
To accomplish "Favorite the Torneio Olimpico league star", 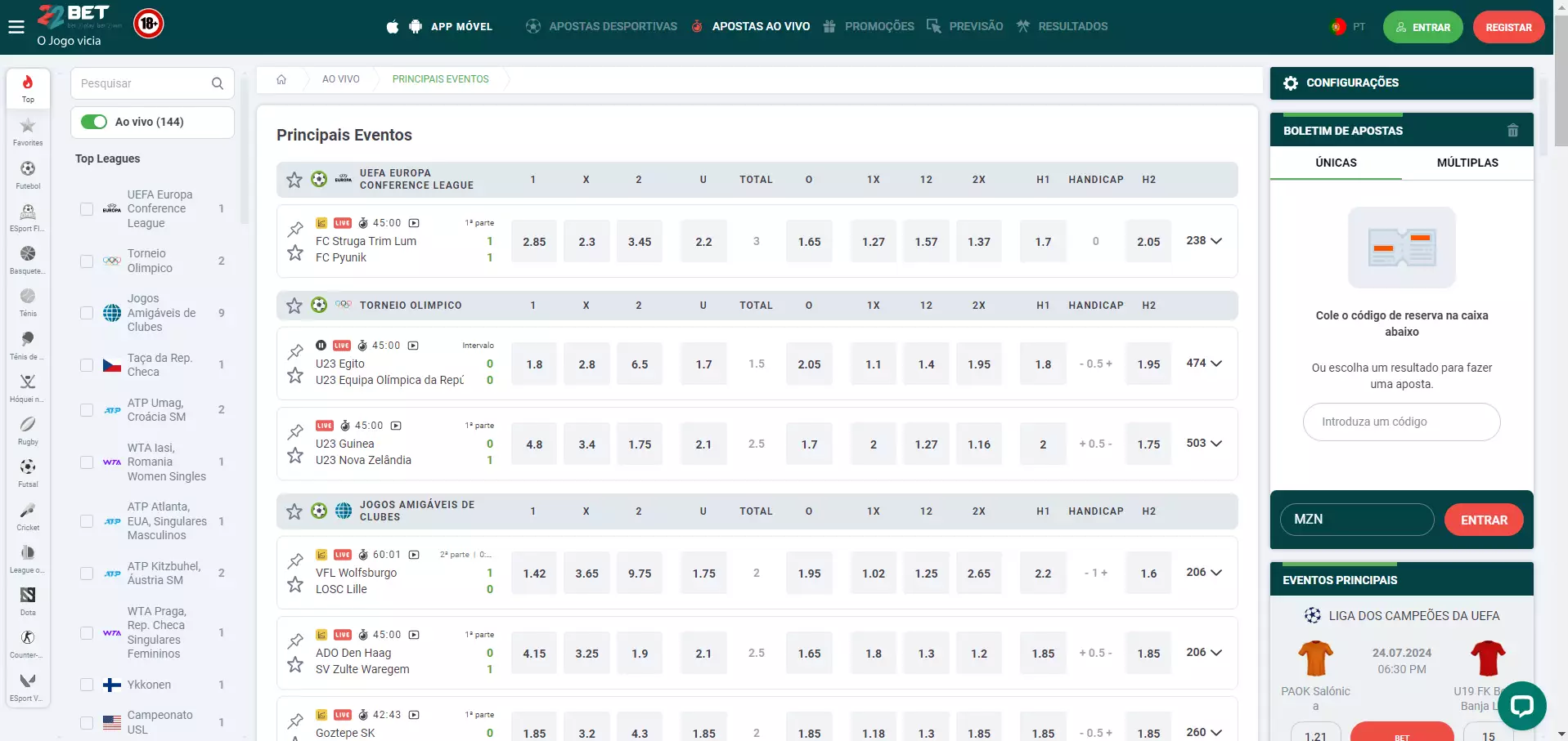I will [x=294, y=306].
